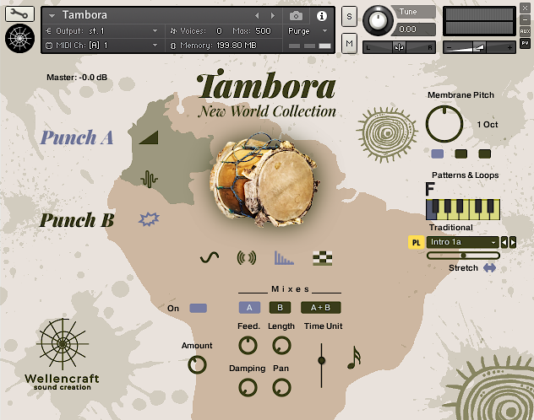Open the Purge dropdown menu

[308, 31]
